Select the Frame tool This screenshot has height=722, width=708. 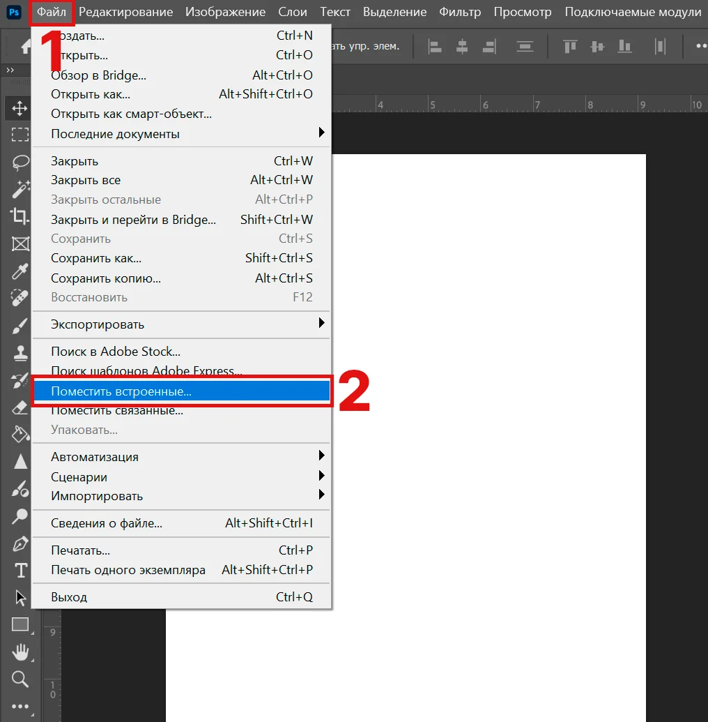[20, 243]
